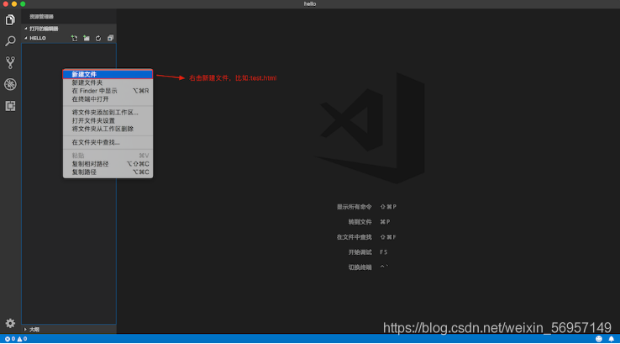Expand the 大纲 outline section
The height and width of the screenshot is (344, 620).
[x=69, y=330]
